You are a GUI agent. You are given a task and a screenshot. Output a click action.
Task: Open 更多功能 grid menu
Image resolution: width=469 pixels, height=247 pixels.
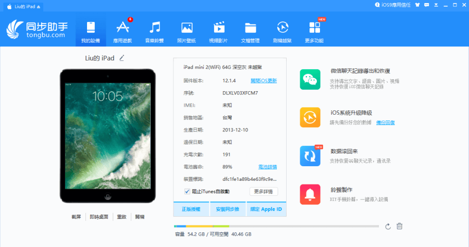[x=314, y=32]
